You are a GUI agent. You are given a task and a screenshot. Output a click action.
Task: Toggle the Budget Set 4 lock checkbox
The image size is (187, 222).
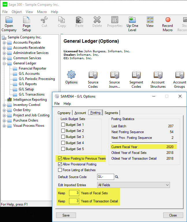[63, 143]
